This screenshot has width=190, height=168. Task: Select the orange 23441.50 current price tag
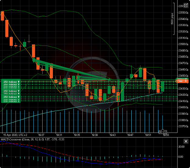(182, 81)
